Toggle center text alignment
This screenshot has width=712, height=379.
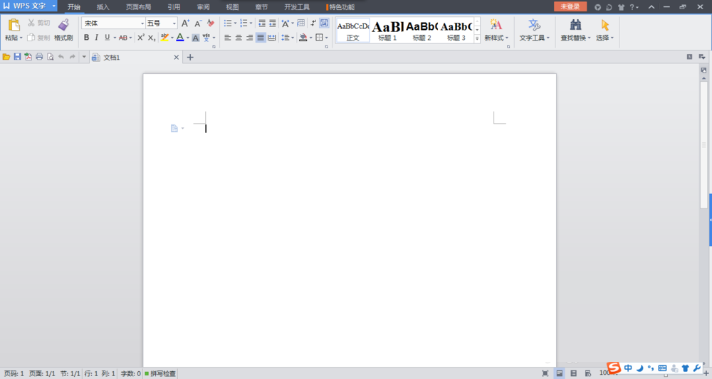[x=239, y=38]
